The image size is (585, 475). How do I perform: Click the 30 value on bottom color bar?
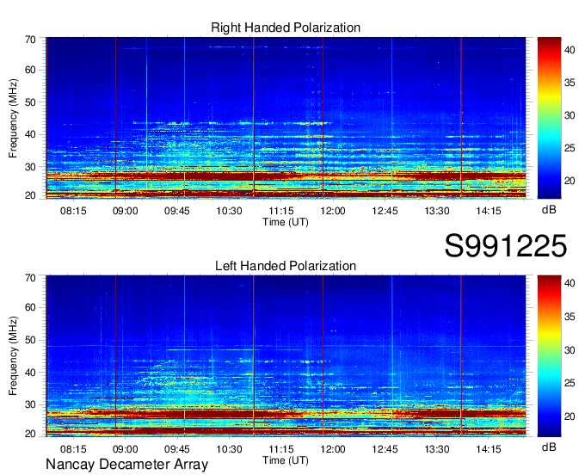[570, 350]
